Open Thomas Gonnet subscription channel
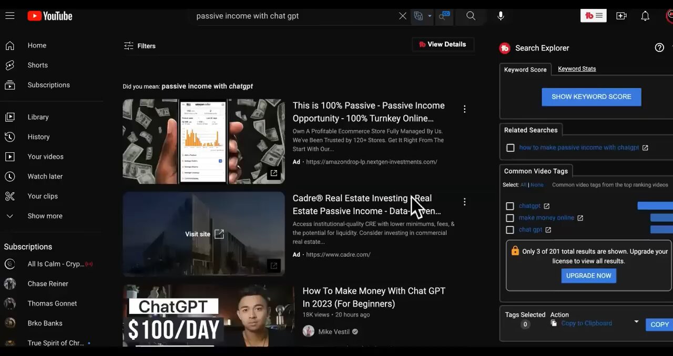The image size is (673, 356). (52, 303)
